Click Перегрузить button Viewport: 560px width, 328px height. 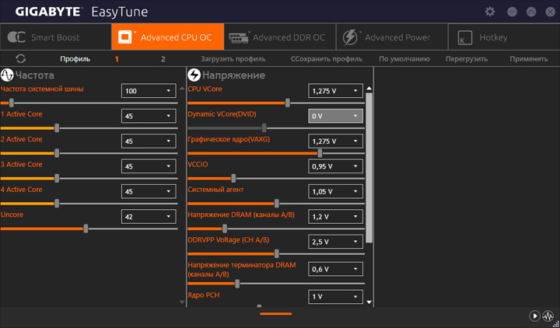pos(467,59)
